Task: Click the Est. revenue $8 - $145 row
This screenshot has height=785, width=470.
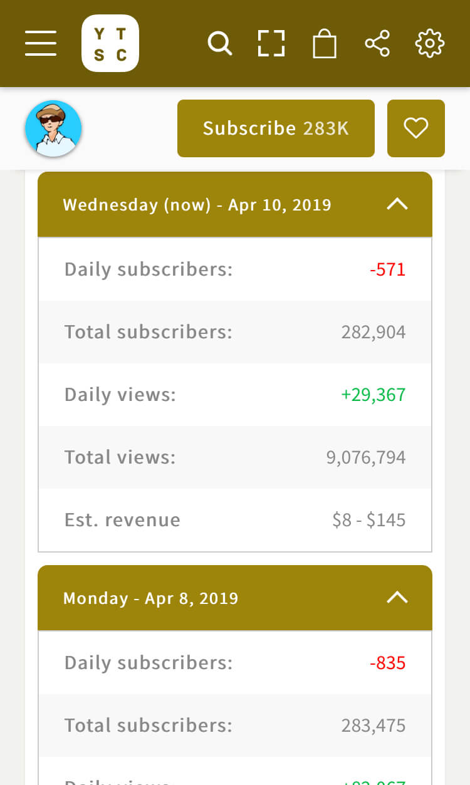Action: point(235,520)
